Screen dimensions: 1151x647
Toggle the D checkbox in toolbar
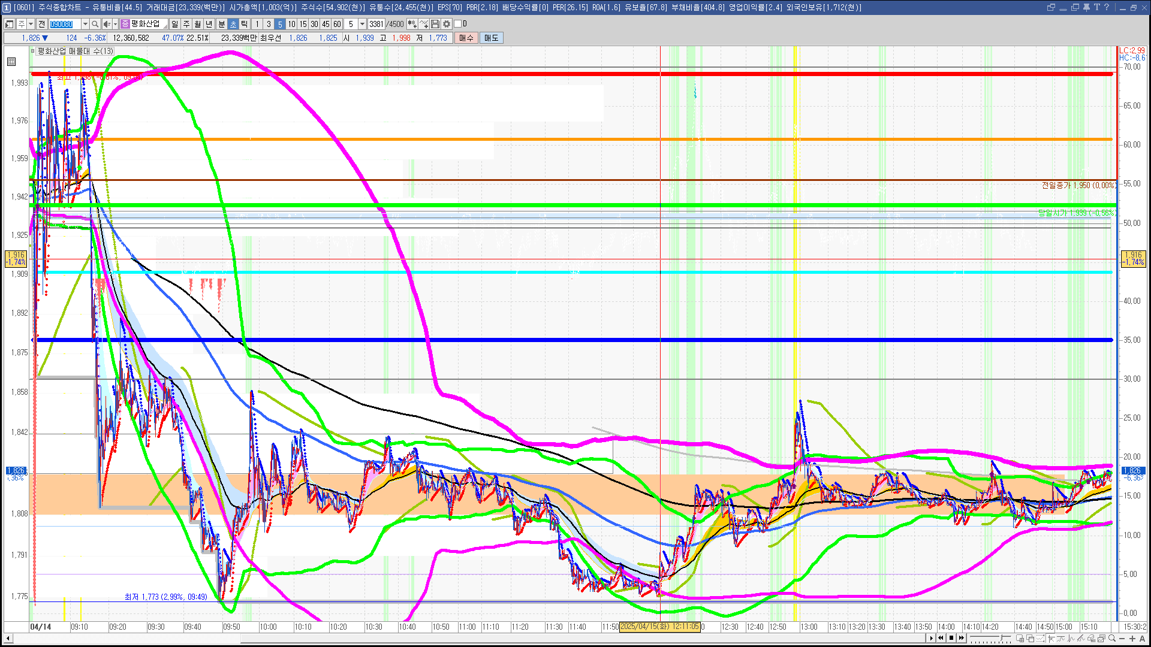pos(457,24)
